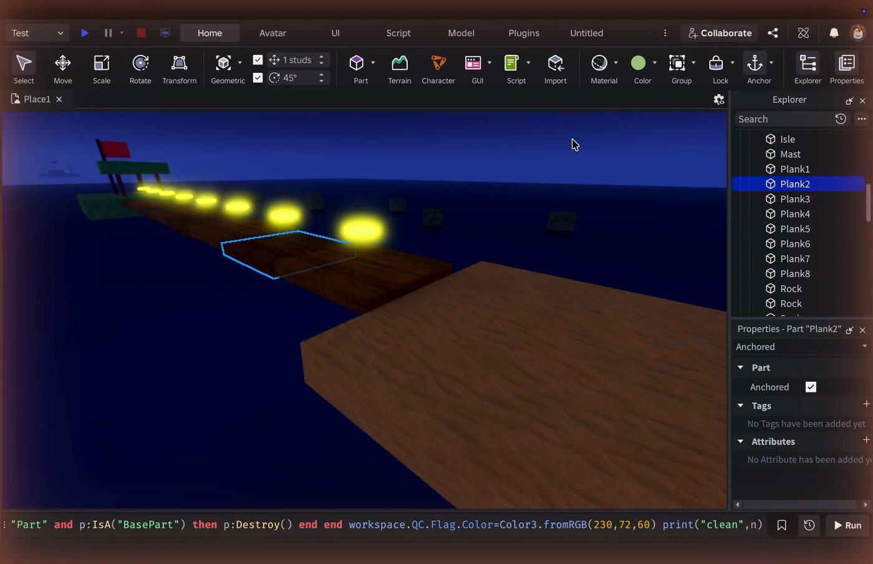
Task: Click the Collaborate button
Action: click(720, 33)
